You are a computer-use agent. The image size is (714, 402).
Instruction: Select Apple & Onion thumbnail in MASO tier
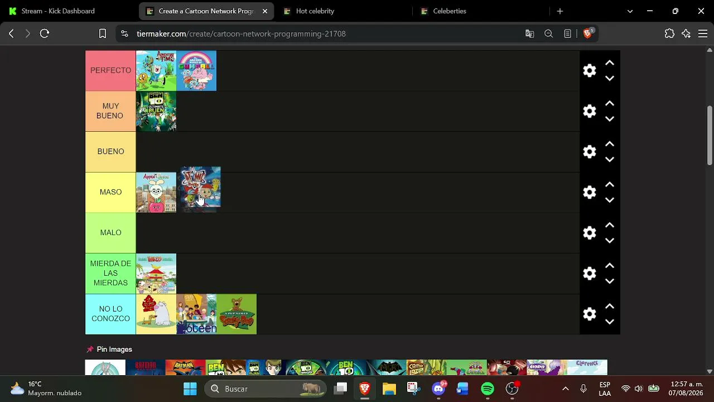156,193
